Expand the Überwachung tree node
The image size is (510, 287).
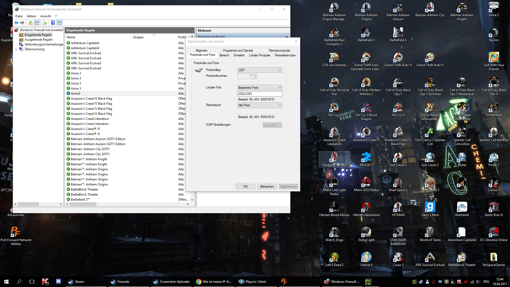[x=16, y=49]
